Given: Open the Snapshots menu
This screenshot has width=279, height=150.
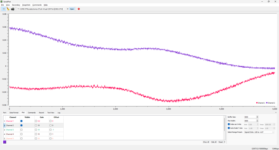Looking at the screenshot, I should point(26,5).
